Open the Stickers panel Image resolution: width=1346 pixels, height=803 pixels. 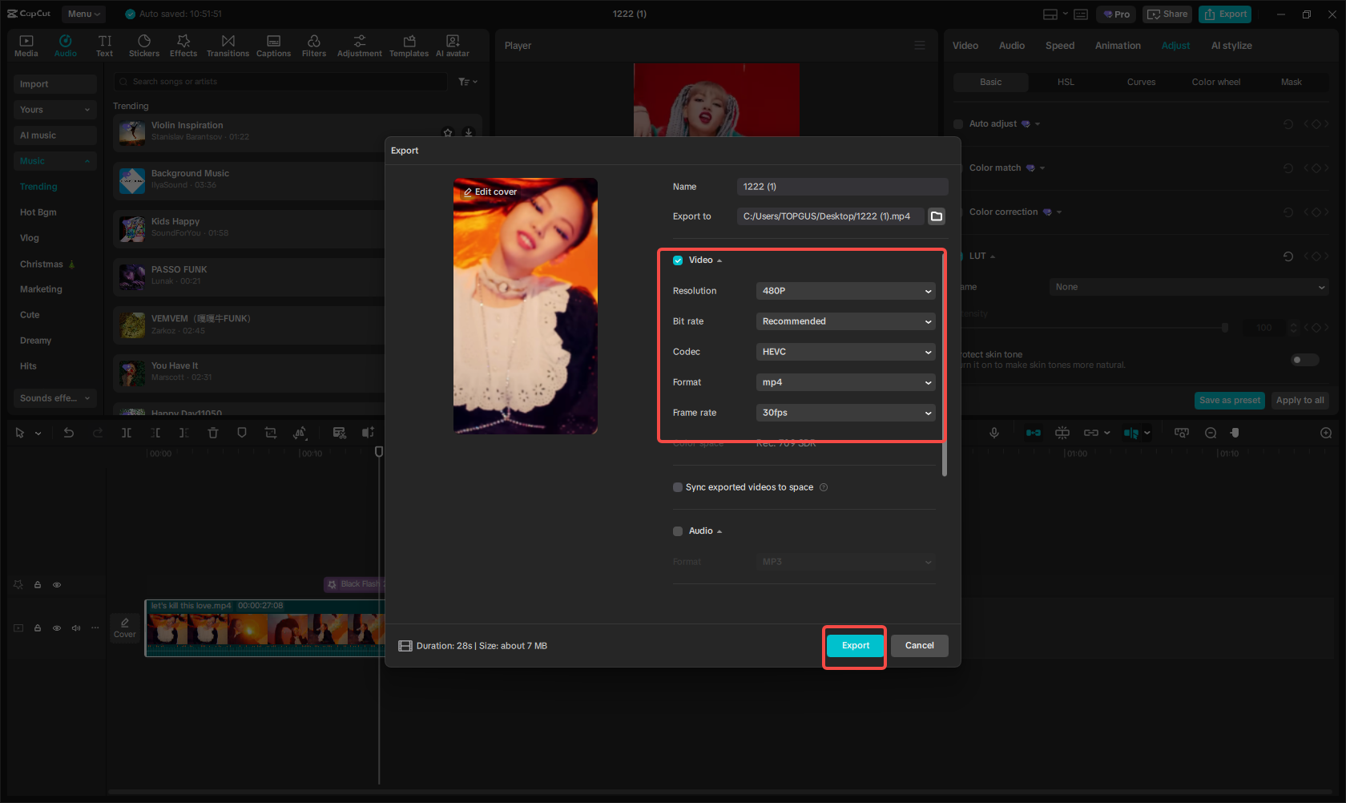click(144, 44)
